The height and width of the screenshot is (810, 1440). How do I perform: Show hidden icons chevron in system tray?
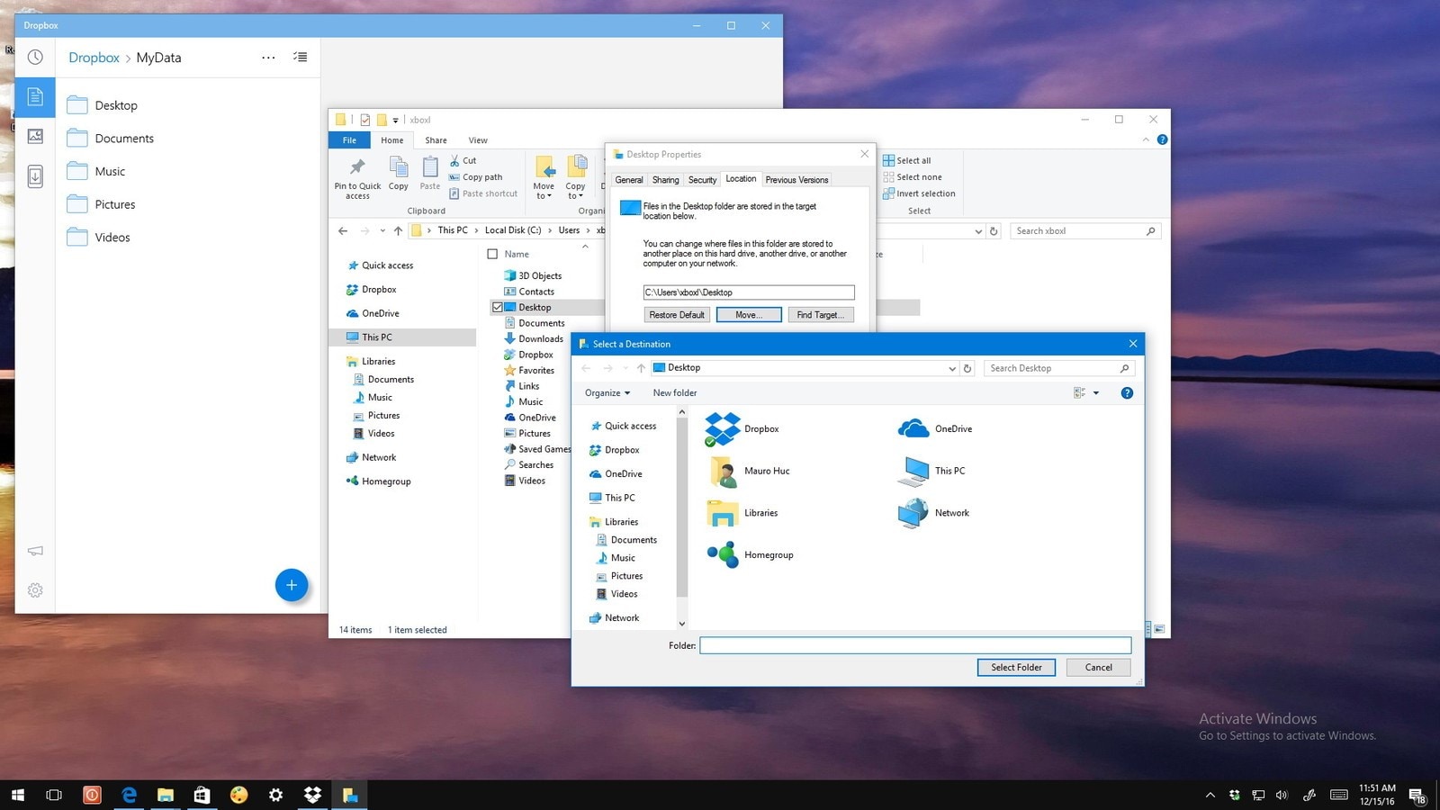1210,795
